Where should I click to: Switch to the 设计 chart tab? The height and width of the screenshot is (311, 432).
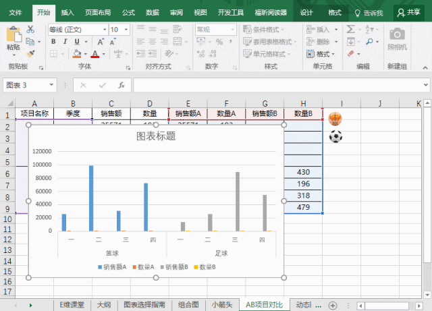tap(306, 13)
